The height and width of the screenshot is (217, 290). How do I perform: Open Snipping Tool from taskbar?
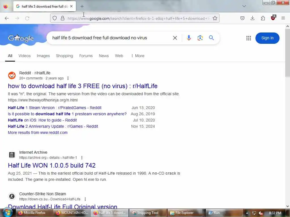[148, 213]
